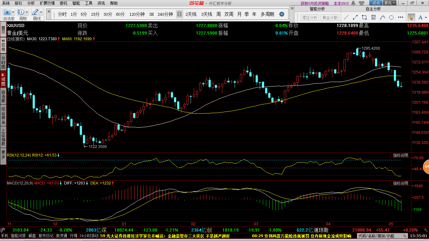Select the circle drawing tool
This screenshot has width=429, height=241.
tap(391, 17)
